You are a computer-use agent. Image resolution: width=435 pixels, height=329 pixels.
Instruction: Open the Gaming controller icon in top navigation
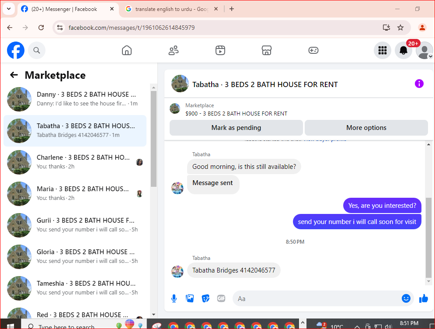[x=313, y=50]
